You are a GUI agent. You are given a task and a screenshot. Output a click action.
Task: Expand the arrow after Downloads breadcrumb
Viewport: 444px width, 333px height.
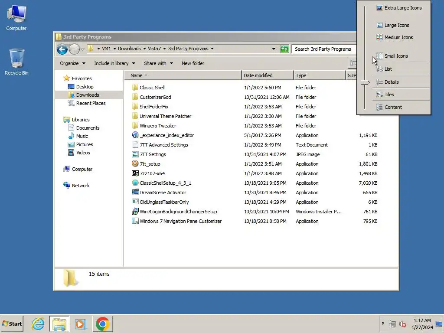click(144, 49)
